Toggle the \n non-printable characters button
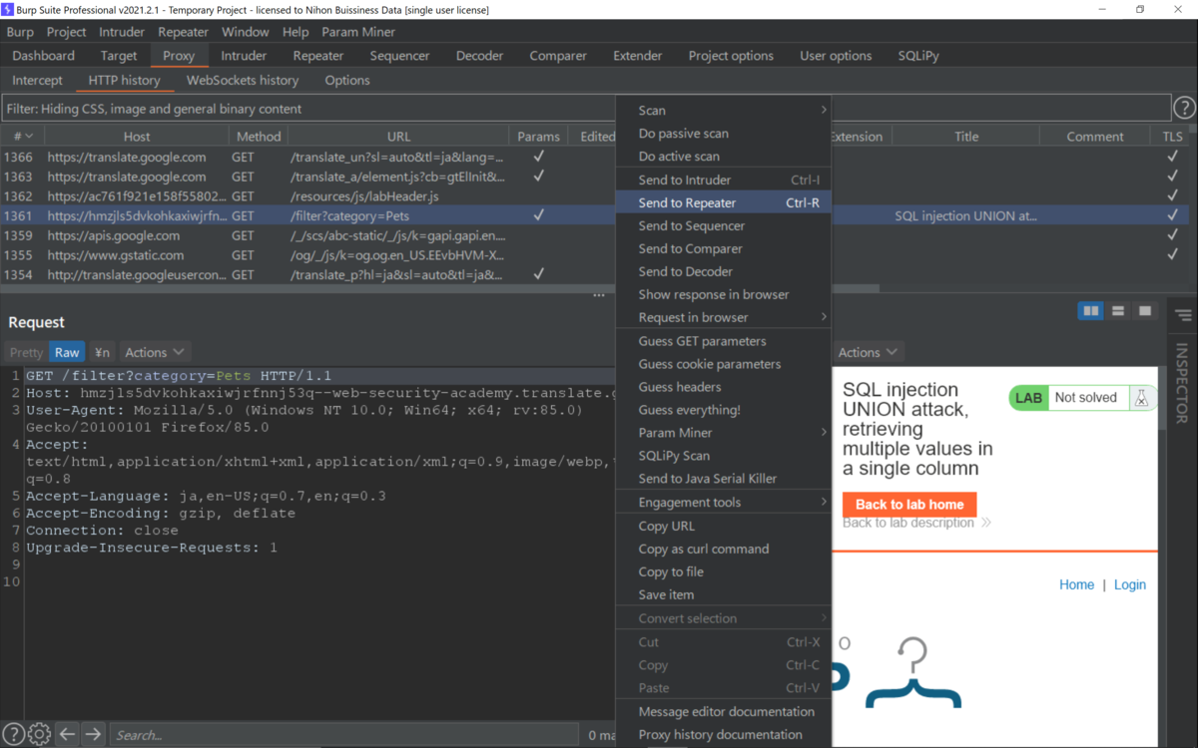Screen dimensions: 1198x748 coord(102,352)
